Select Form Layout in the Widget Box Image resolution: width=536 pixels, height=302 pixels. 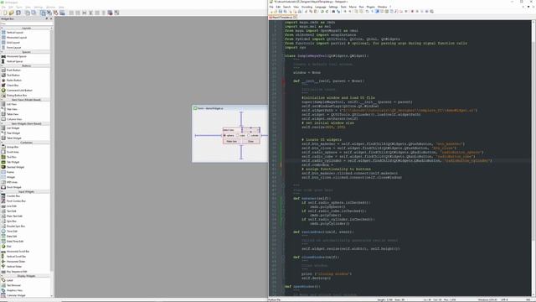[11, 47]
